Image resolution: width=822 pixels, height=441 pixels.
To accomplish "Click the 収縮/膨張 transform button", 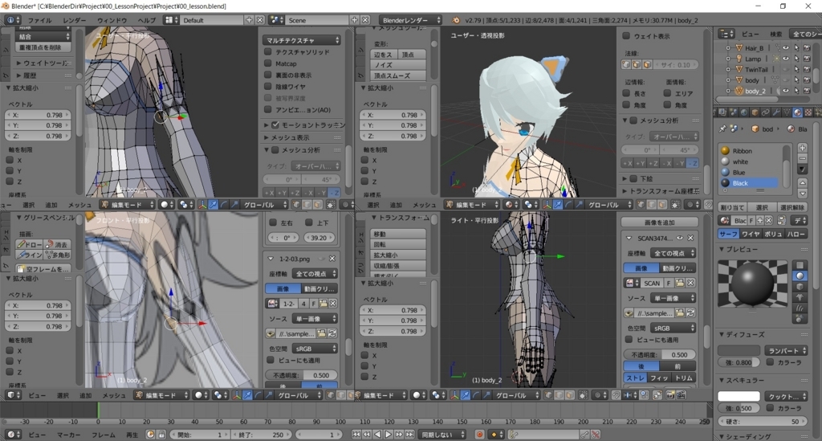I will (398, 265).
